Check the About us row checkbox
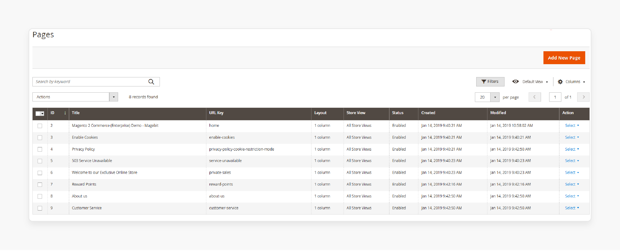 tap(40, 196)
